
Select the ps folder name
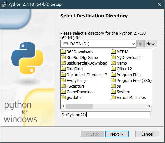point(119,86)
